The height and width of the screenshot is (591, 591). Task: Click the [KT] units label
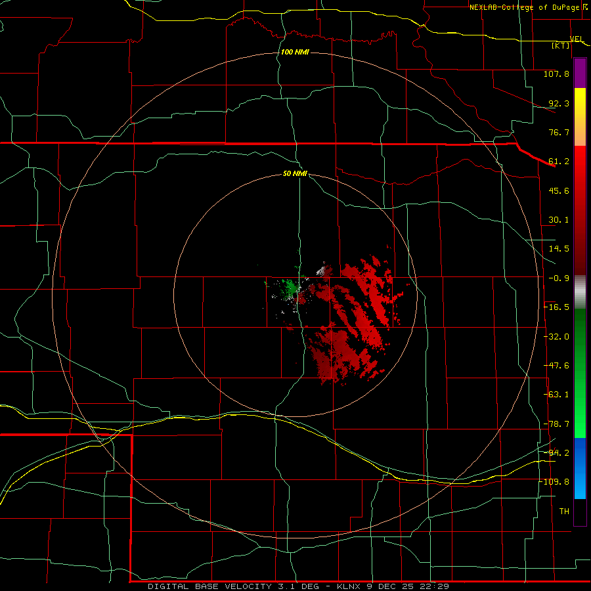pyautogui.click(x=561, y=45)
